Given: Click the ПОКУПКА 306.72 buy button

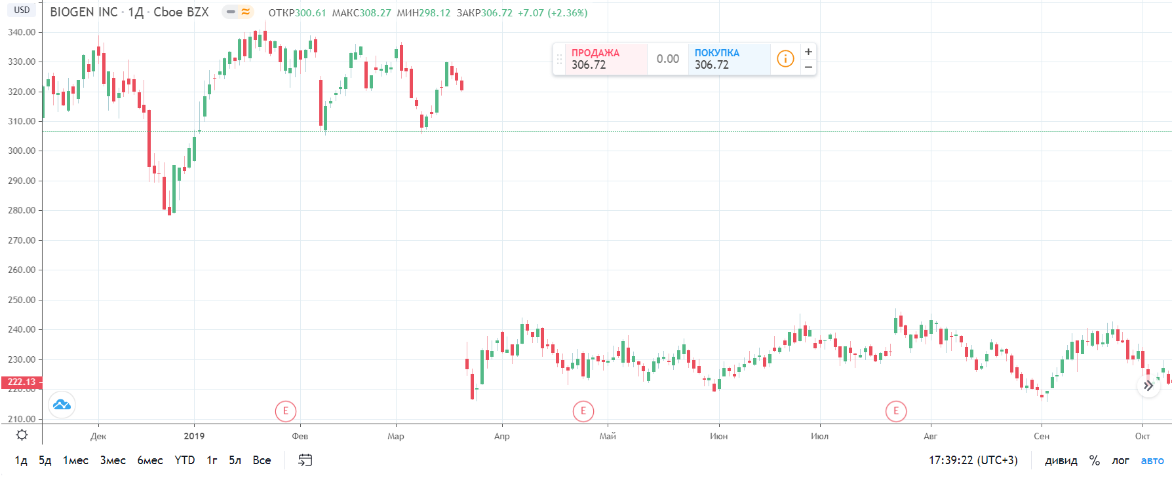Looking at the screenshot, I should click(729, 59).
